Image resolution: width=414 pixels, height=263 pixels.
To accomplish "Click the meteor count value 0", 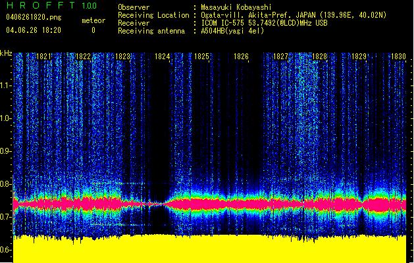I will 93,30.
